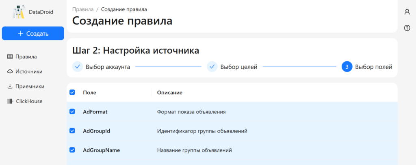Click the Поле column header
Image resolution: width=416 pixels, height=165 pixels.
89,92
